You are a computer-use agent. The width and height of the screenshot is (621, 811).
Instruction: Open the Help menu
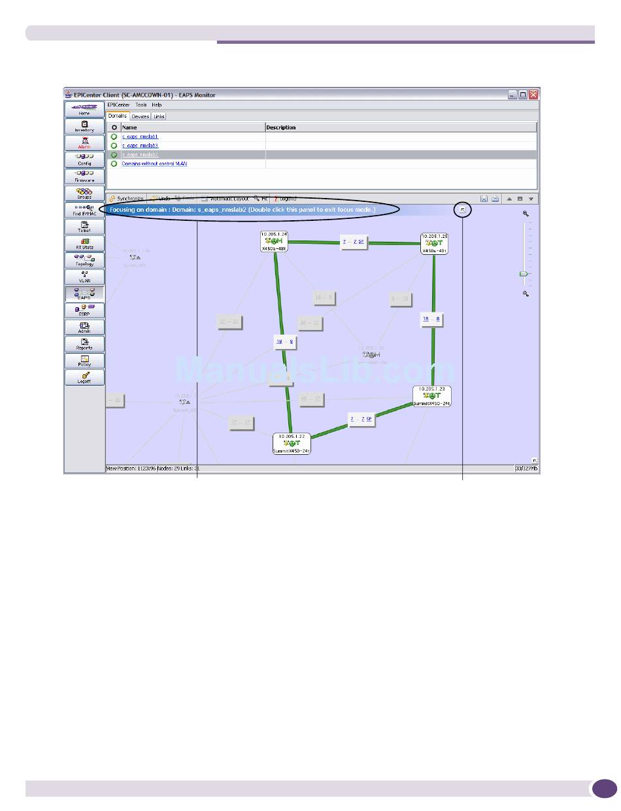pos(157,105)
